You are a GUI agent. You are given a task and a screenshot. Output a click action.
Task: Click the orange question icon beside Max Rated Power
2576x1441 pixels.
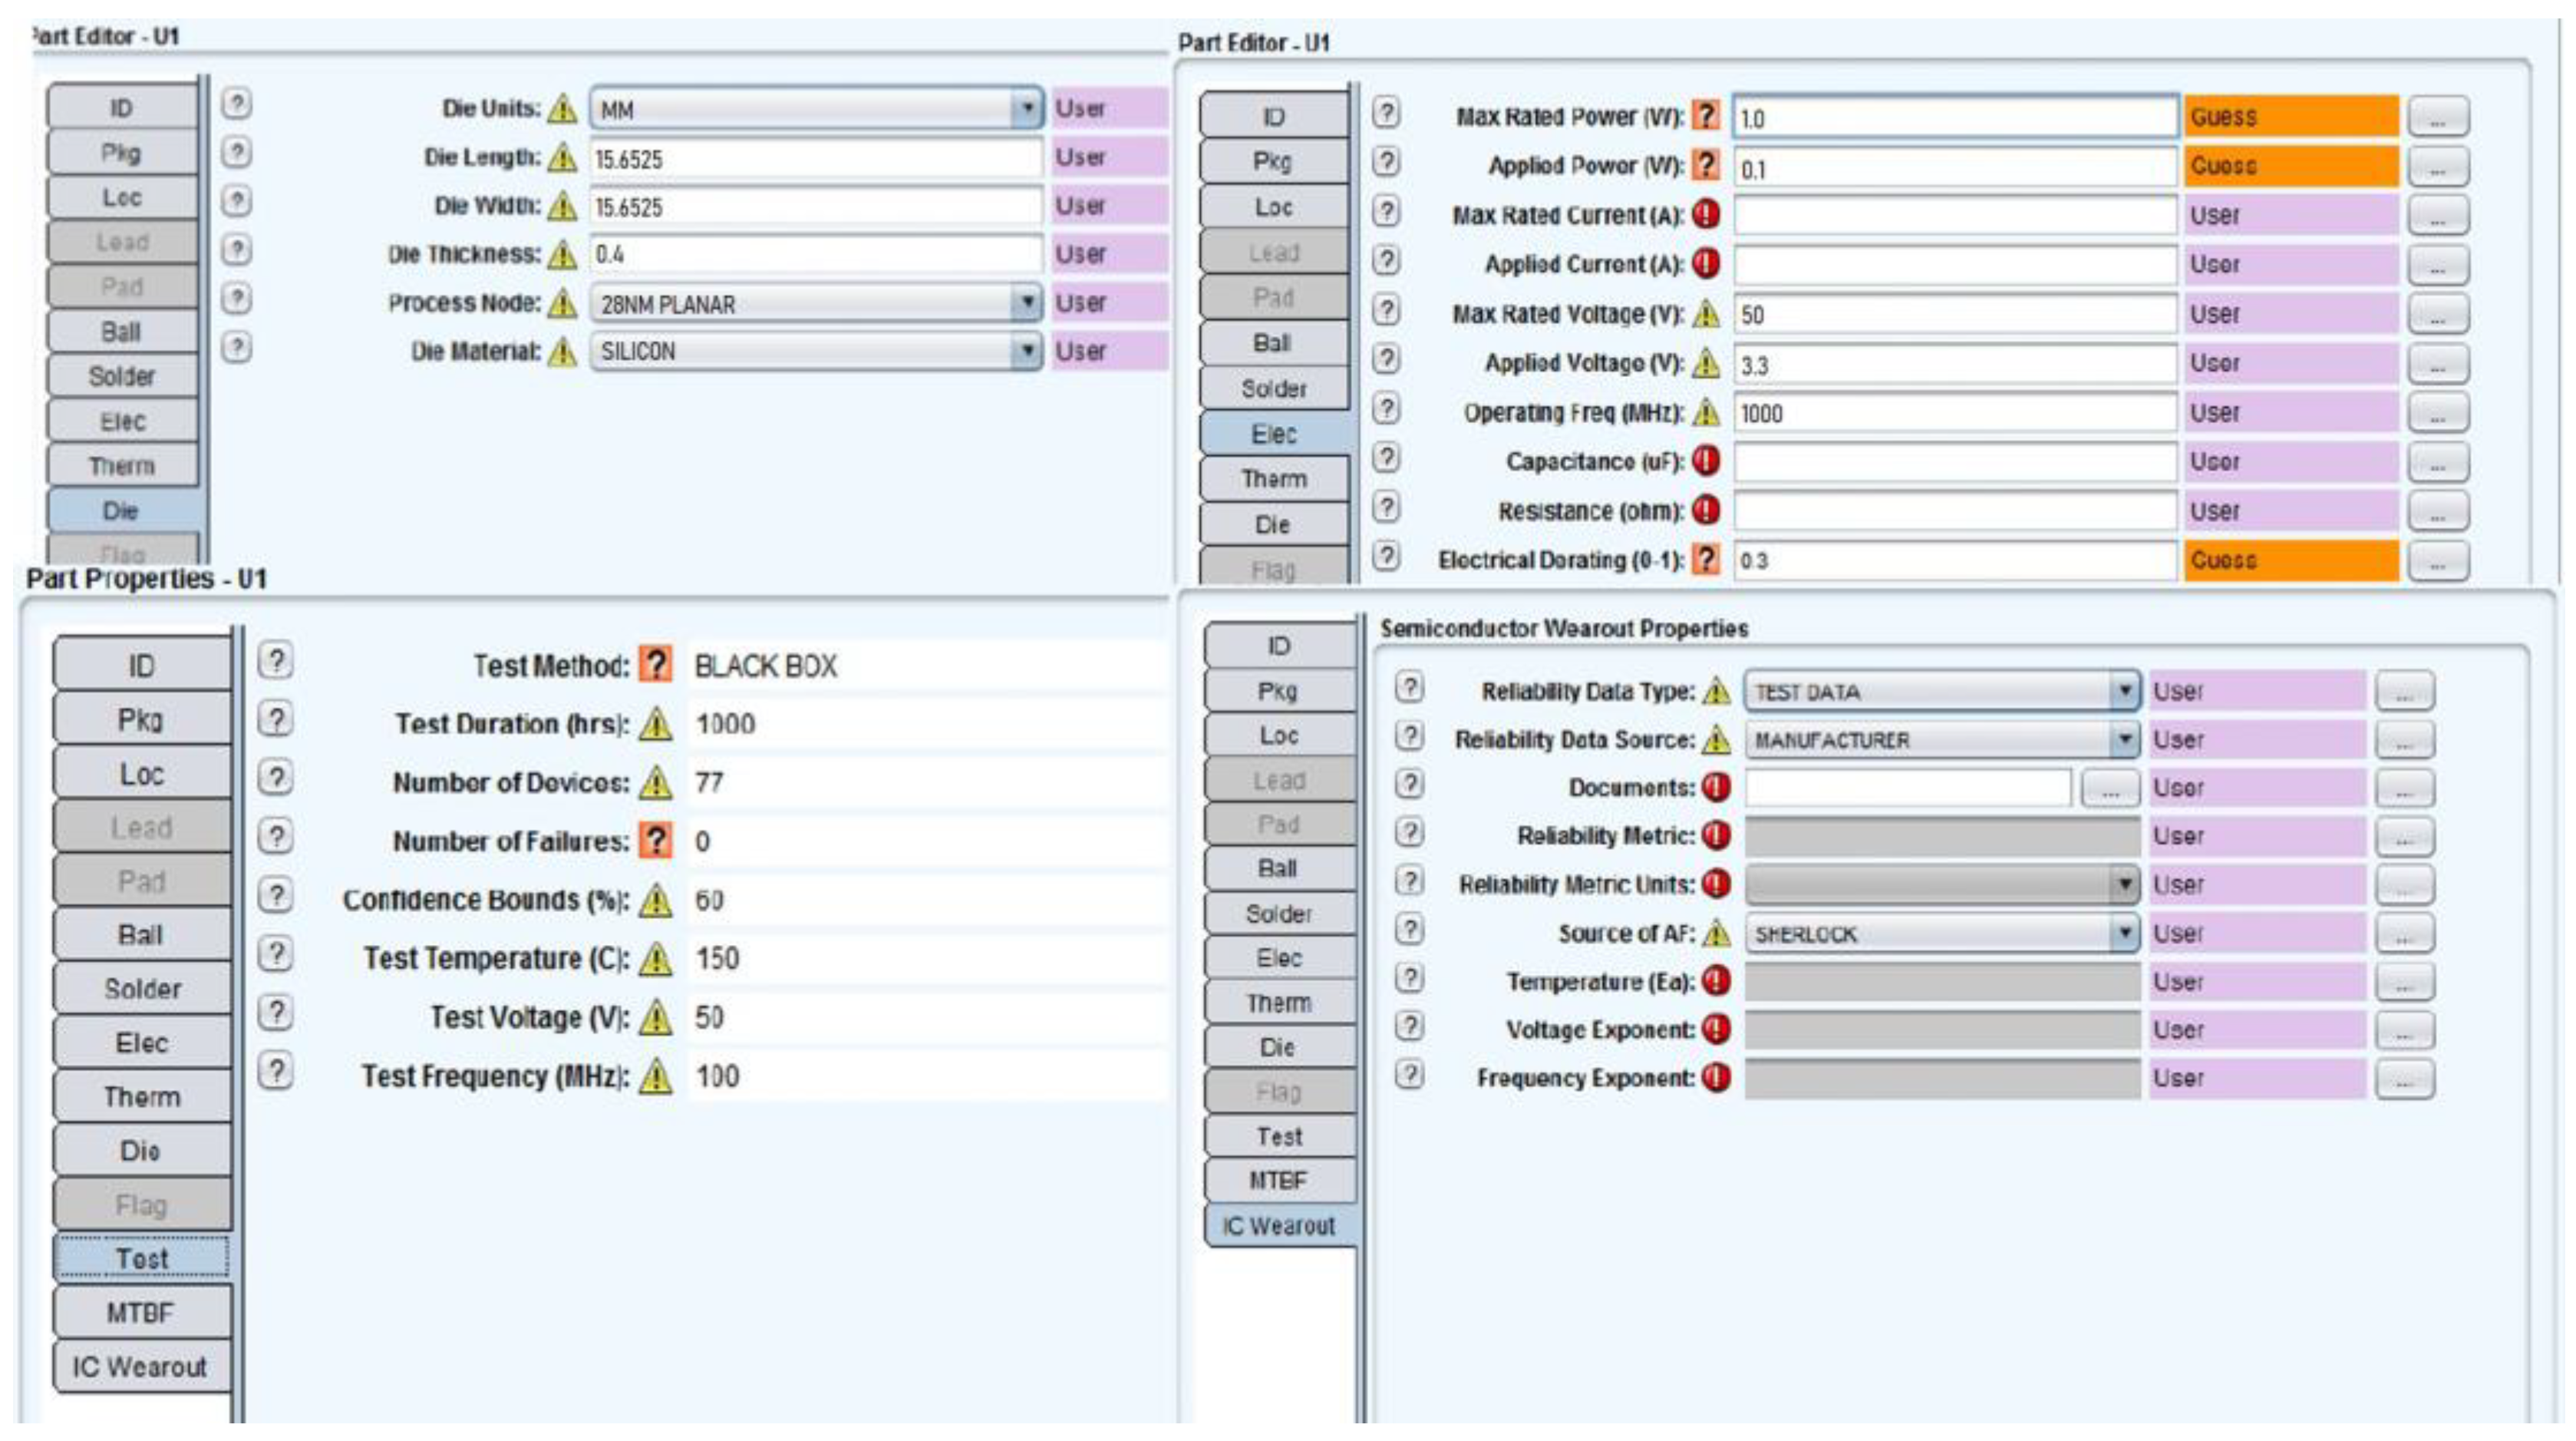coord(1706,116)
